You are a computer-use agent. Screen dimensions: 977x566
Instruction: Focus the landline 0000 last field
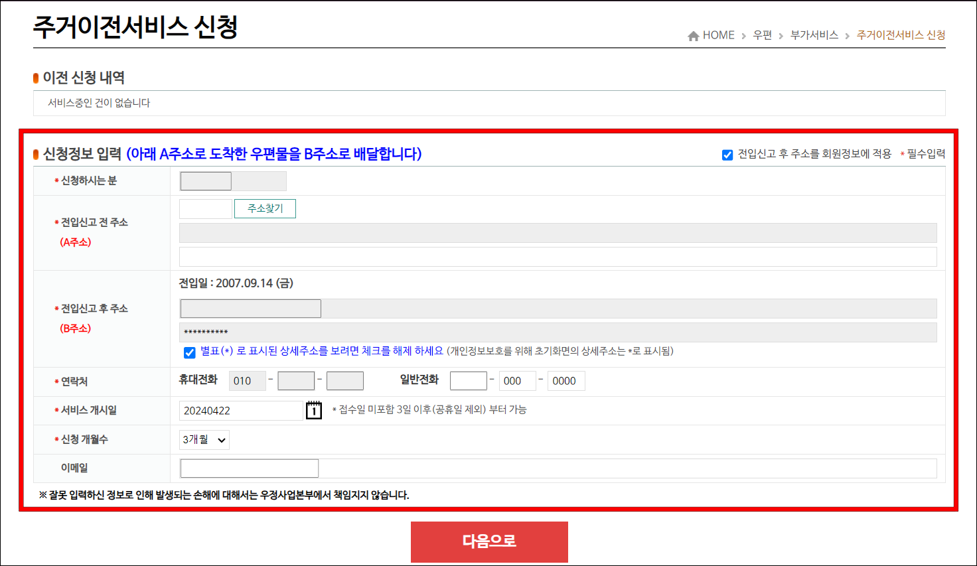[x=566, y=381]
